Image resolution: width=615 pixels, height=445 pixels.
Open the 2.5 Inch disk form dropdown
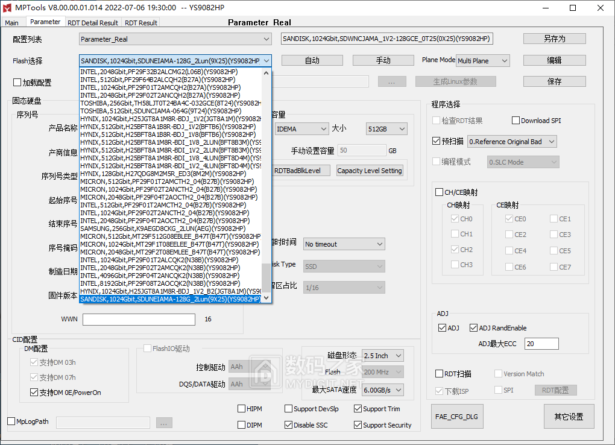tap(383, 356)
